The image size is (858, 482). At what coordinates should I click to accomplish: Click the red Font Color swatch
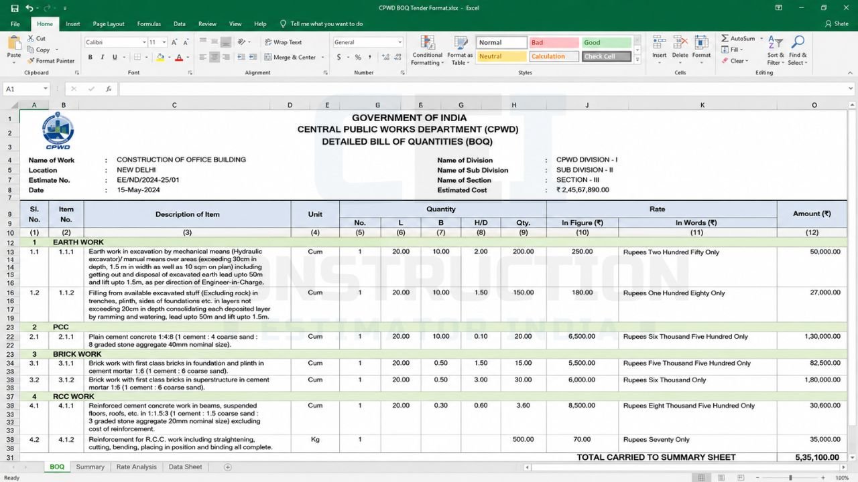pyautogui.click(x=179, y=58)
